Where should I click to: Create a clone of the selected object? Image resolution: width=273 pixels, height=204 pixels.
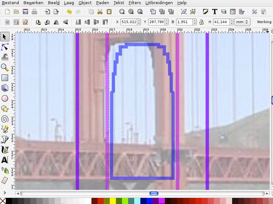(x=162, y=12)
